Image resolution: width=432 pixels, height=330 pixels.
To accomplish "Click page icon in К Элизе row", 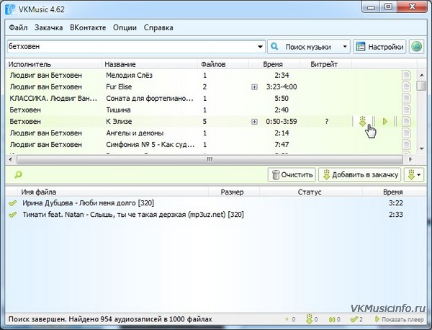I will click(x=406, y=121).
